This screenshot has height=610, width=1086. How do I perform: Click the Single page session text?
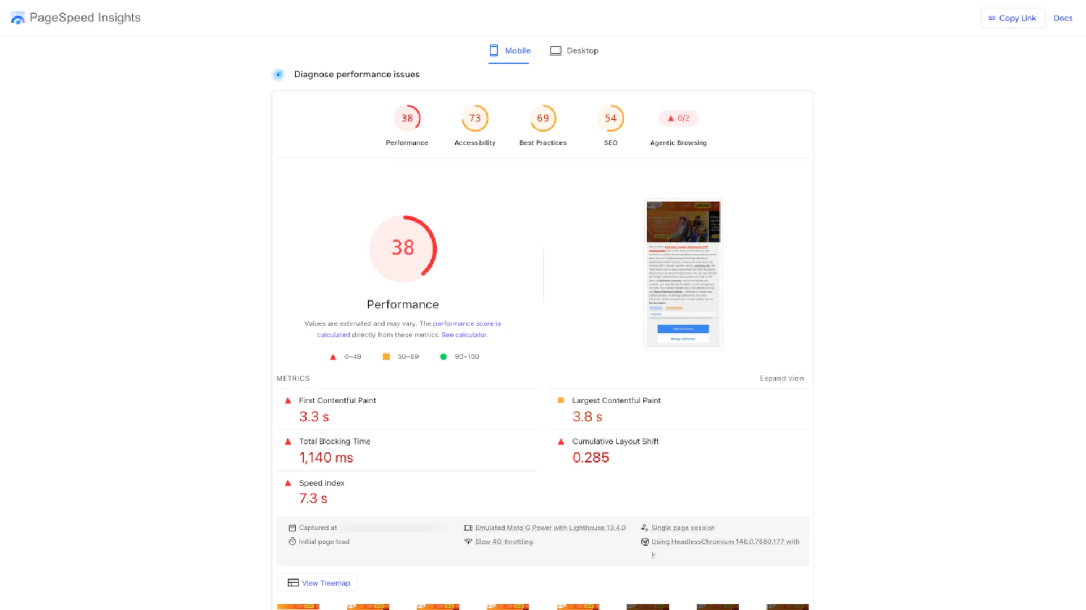[683, 528]
